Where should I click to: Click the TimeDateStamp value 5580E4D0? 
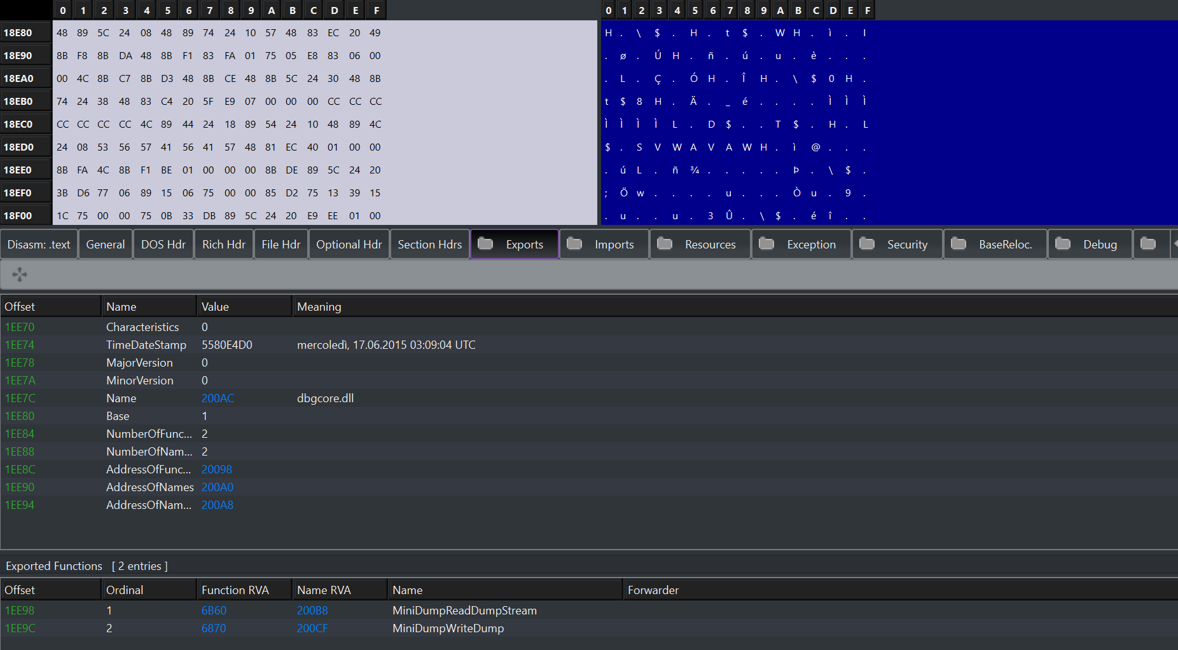click(226, 345)
